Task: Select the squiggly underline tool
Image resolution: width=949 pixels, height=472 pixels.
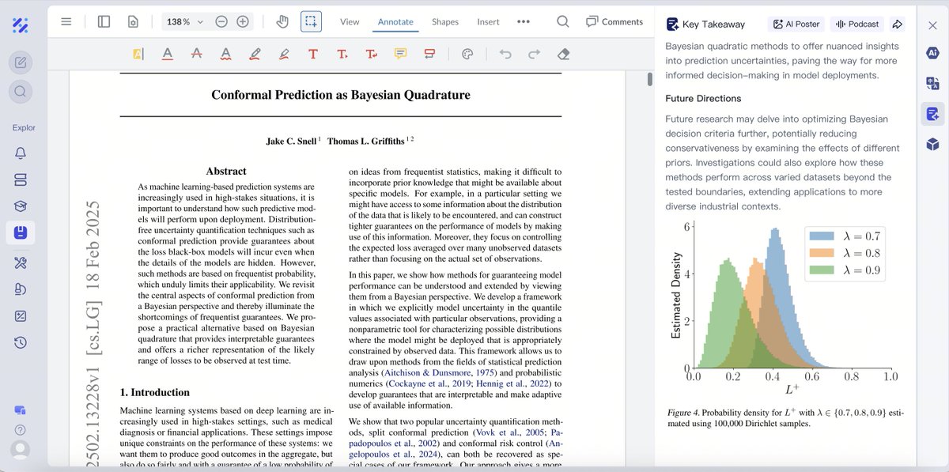Action: click(225, 55)
